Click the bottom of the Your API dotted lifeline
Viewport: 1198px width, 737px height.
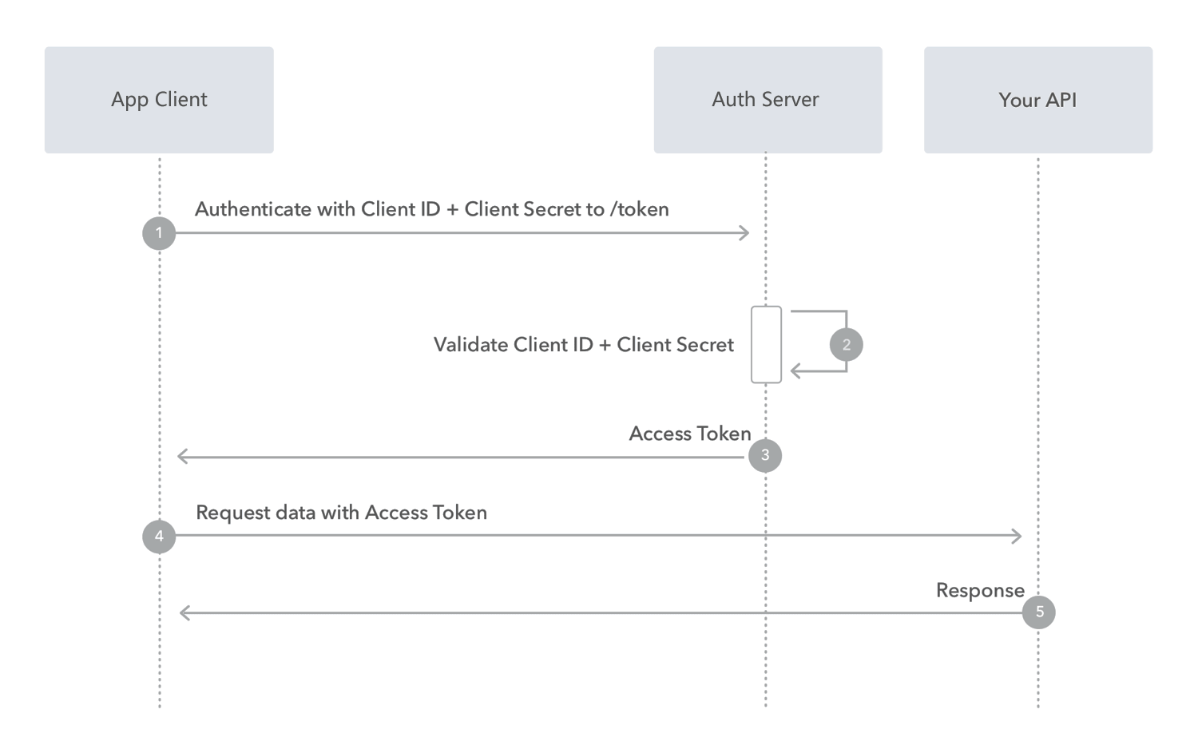click(1038, 701)
